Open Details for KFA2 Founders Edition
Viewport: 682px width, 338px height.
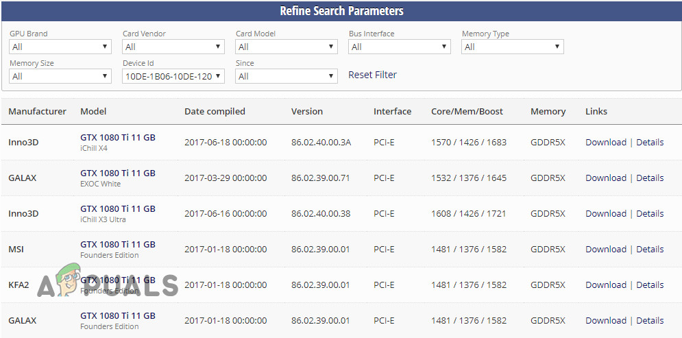650,285
